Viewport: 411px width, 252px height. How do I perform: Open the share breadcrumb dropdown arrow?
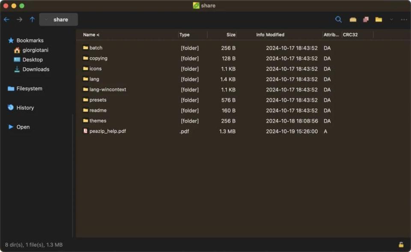pyautogui.click(x=46, y=19)
